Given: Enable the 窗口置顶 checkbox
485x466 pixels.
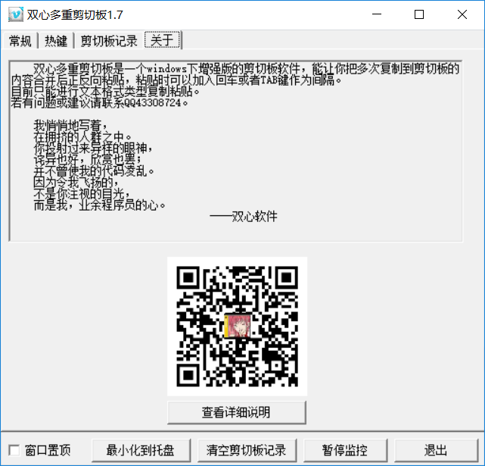Looking at the screenshot, I should click(x=14, y=450).
